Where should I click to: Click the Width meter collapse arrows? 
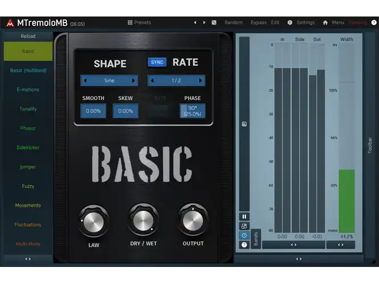coord(341,245)
